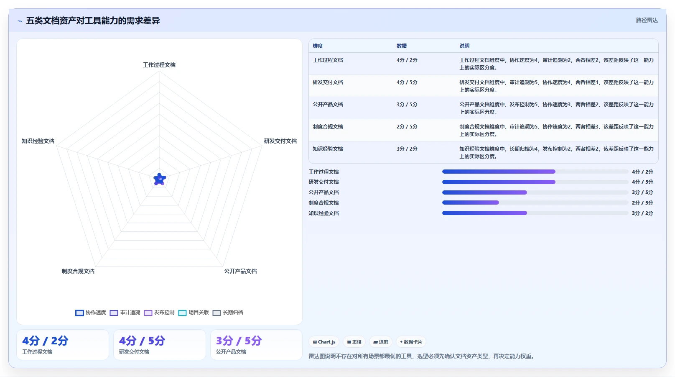Click the 维度 column header
The height and width of the screenshot is (377, 675).
(x=318, y=46)
